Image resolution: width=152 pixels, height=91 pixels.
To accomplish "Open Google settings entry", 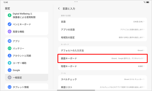I will click(27, 70).
